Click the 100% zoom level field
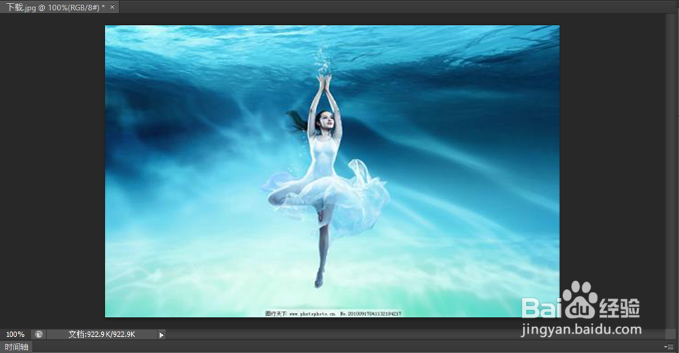 click(16, 335)
